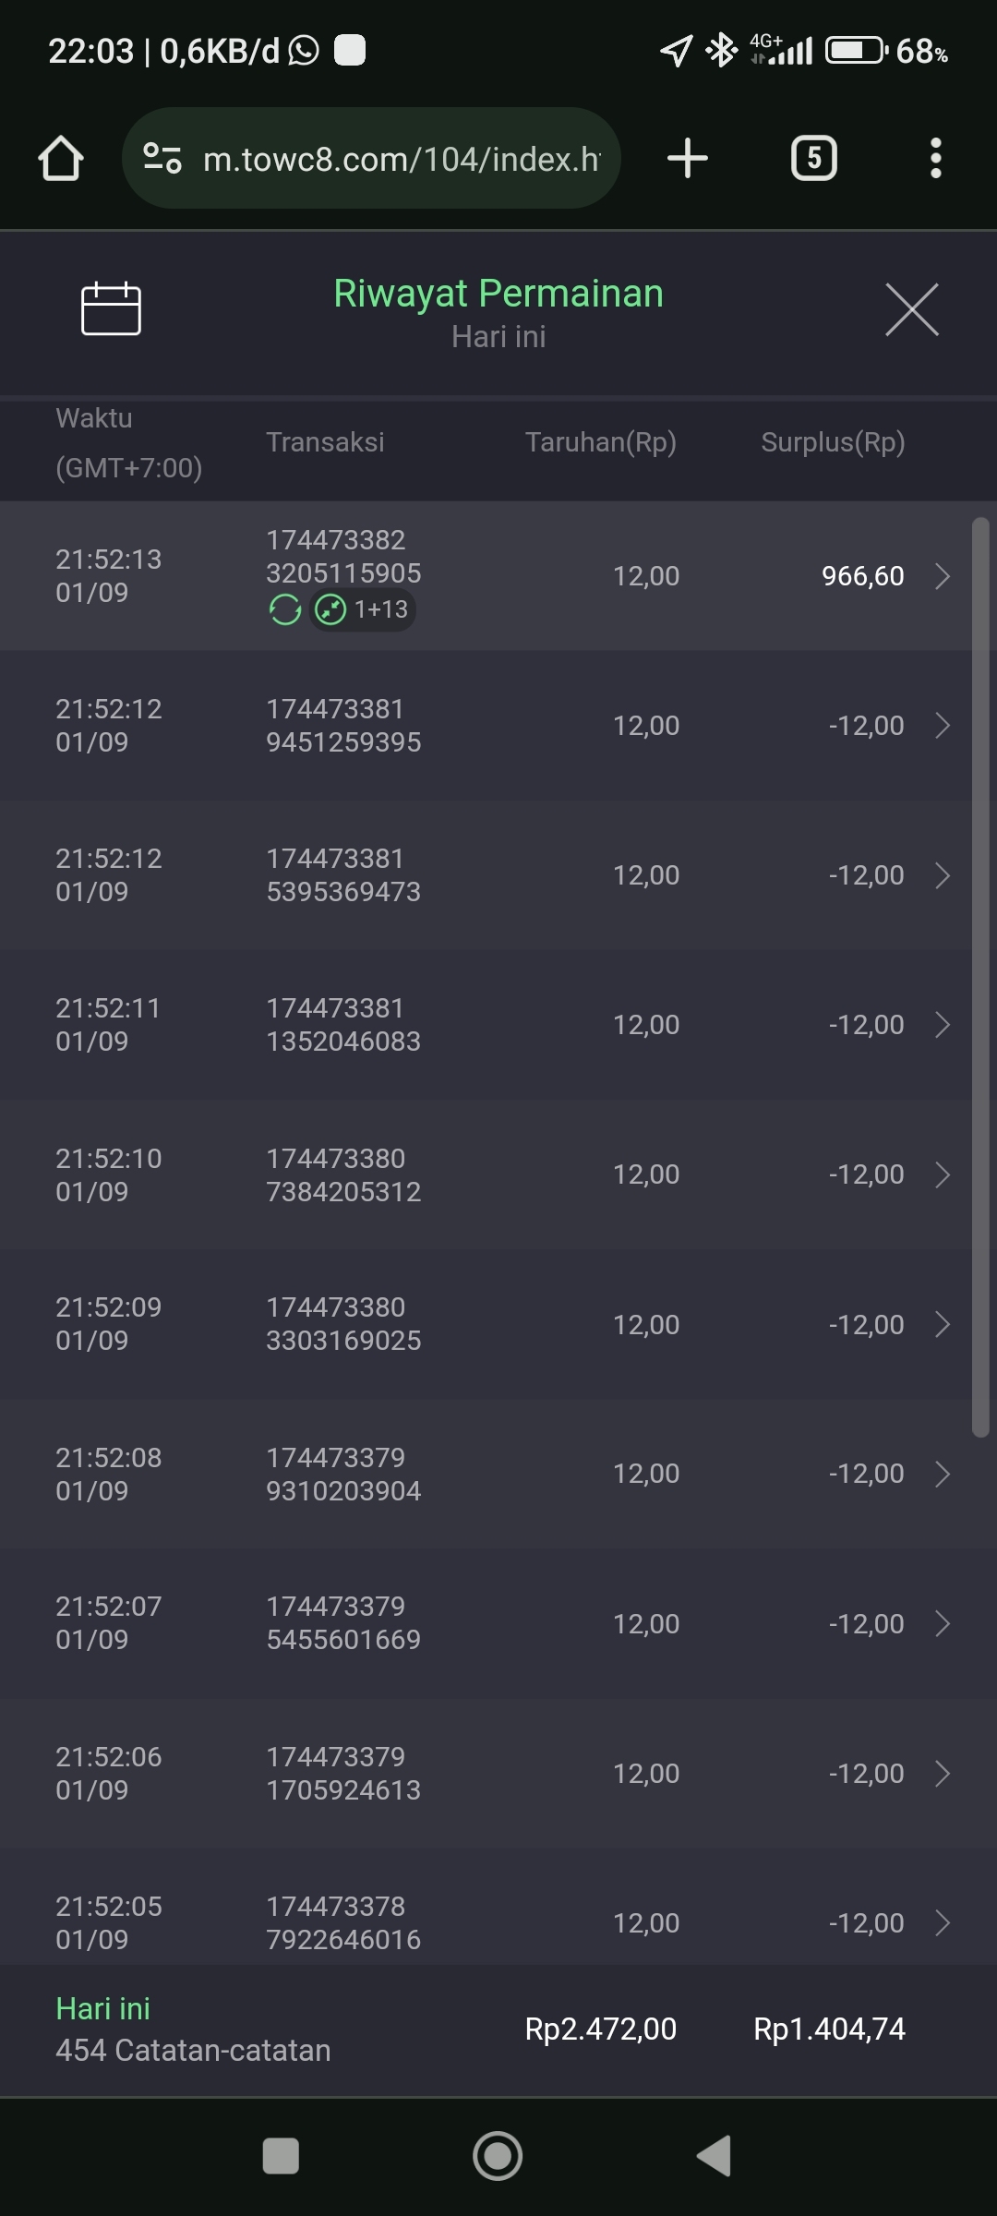
Task: Expand the 21:52:08 transaction row chevron
Action: point(942,1474)
